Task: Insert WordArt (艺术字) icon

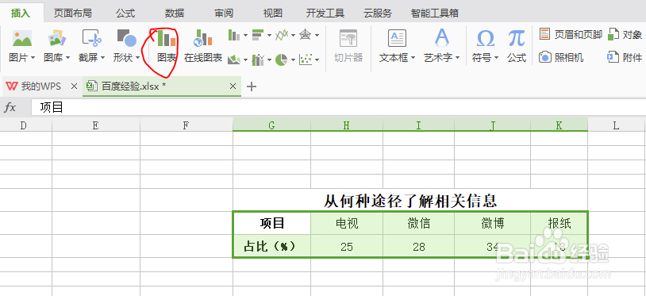Action: pos(442,38)
